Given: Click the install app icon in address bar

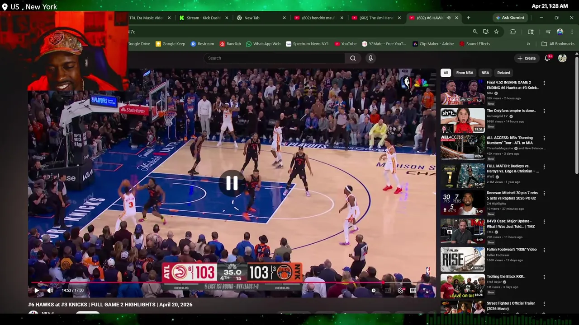Looking at the screenshot, I should 485,32.
